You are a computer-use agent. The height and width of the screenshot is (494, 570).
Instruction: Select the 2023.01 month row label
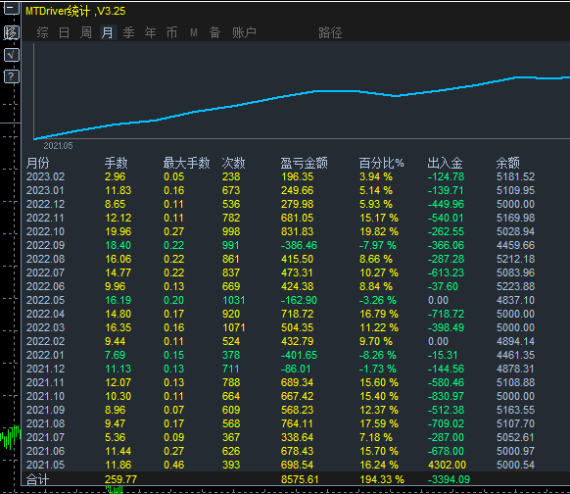45,190
